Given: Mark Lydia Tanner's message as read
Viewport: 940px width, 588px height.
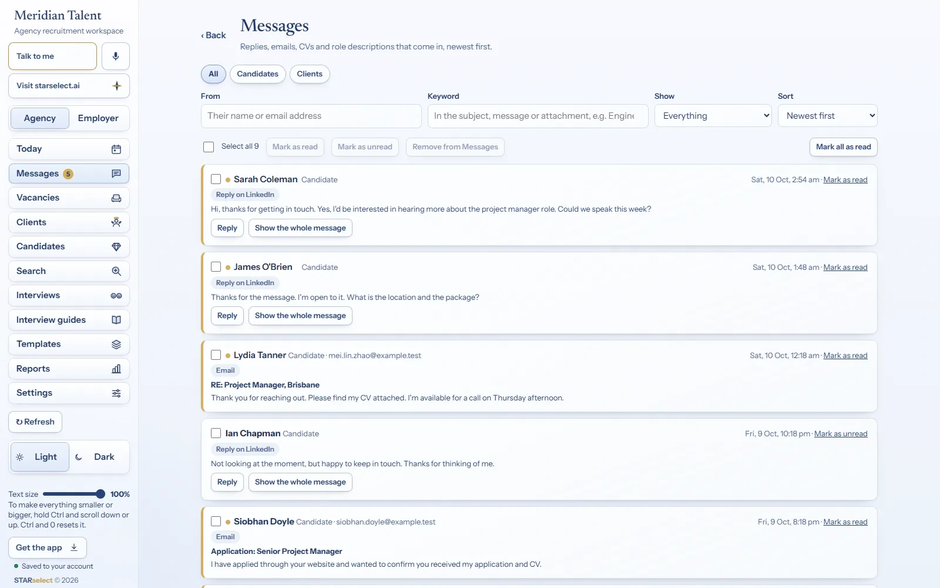Looking at the screenshot, I should 845,356.
